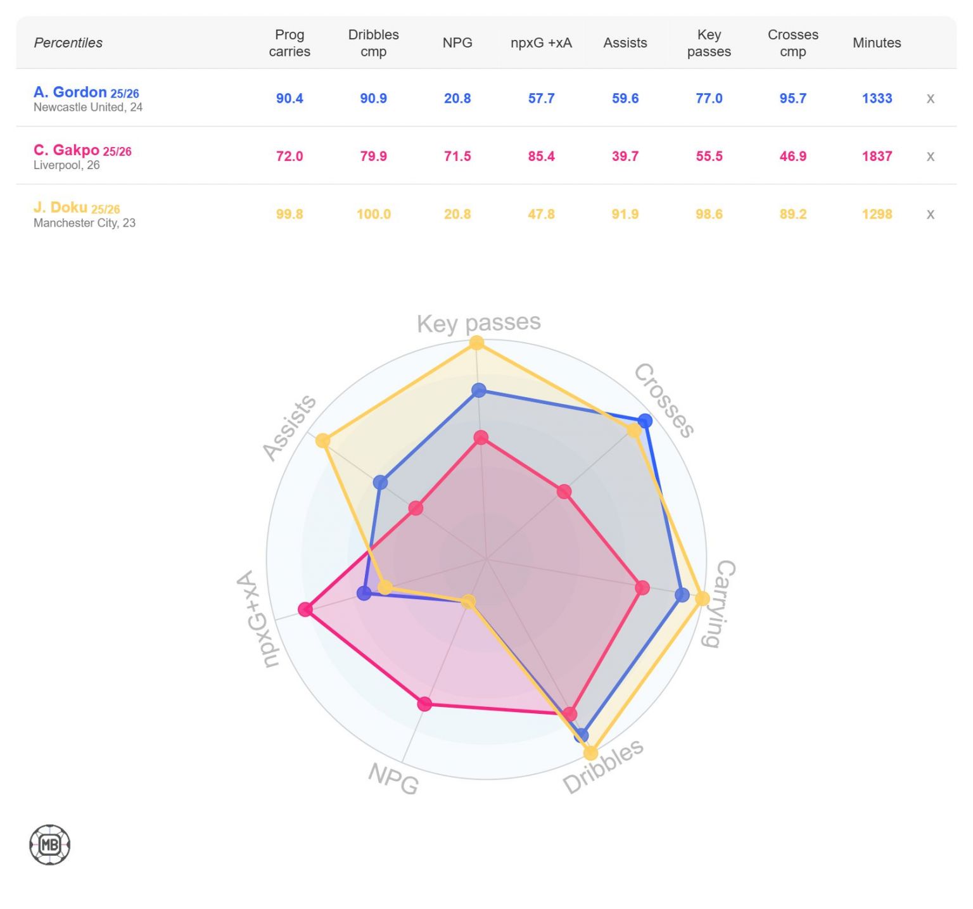
Task: Click Gakpo's pink npxG+xA radar point
Action: pos(305,609)
